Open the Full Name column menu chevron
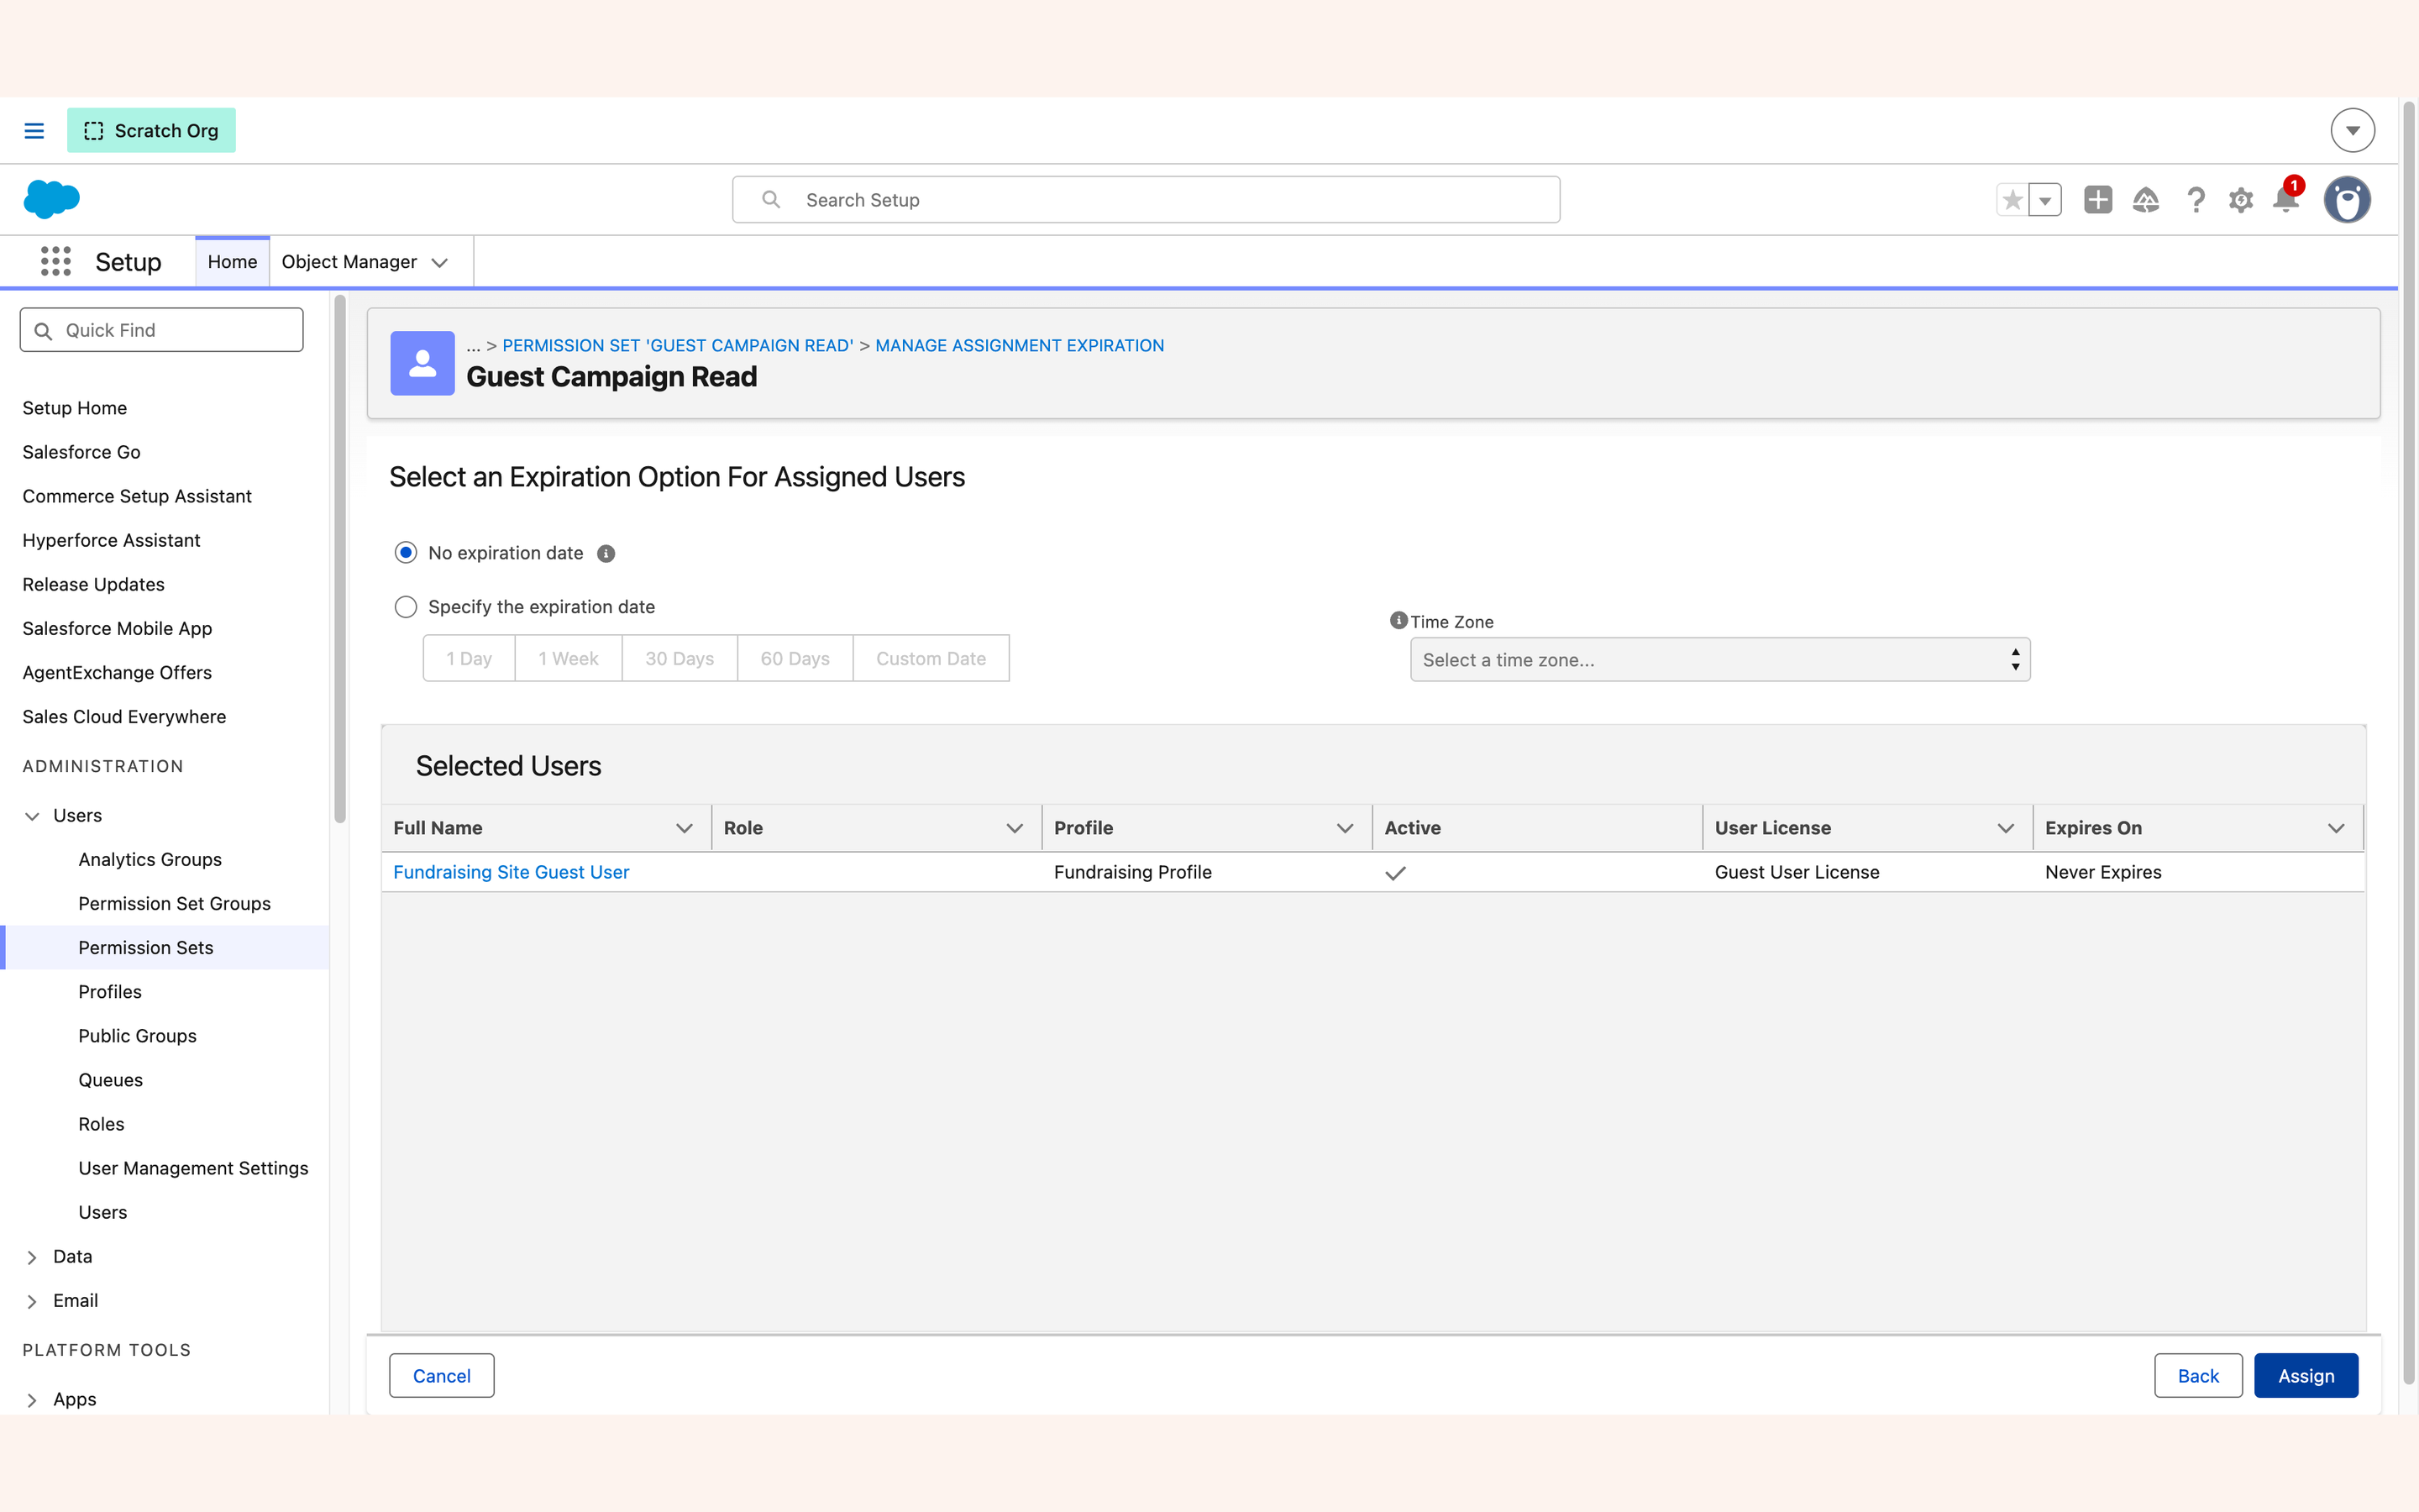 685,828
